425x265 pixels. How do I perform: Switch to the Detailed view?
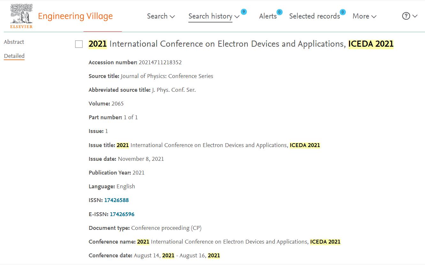pyautogui.click(x=14, y=56)
